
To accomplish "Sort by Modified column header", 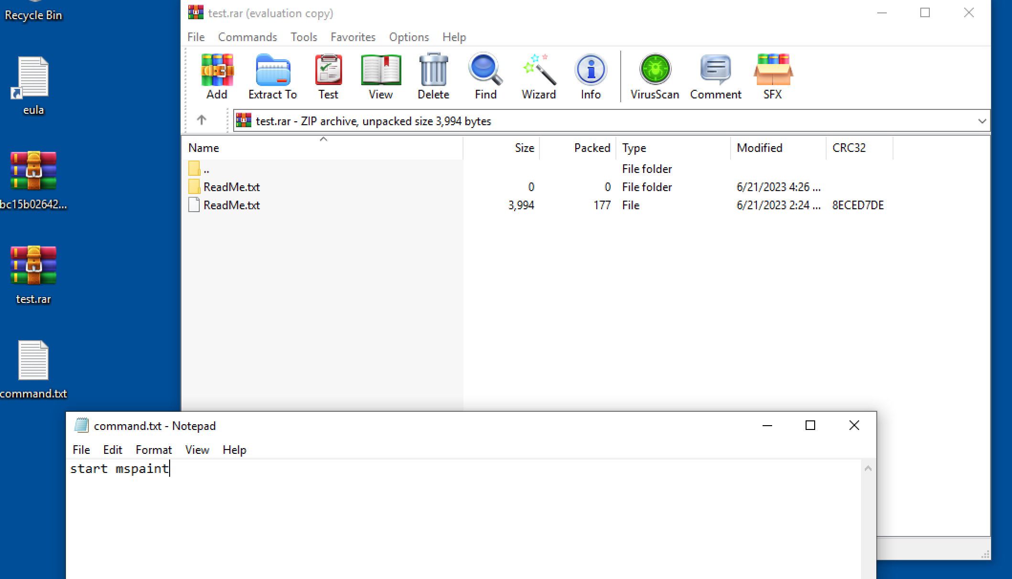I will tap(778, 148).
